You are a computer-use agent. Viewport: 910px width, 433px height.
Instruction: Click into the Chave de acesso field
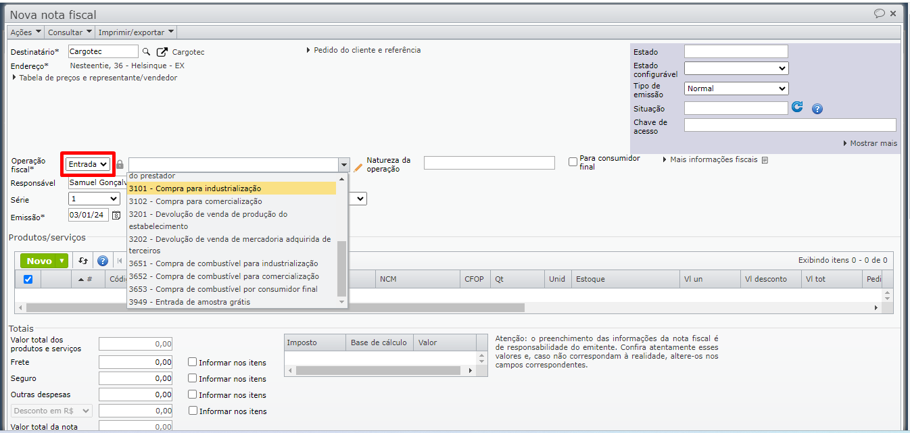790,125
